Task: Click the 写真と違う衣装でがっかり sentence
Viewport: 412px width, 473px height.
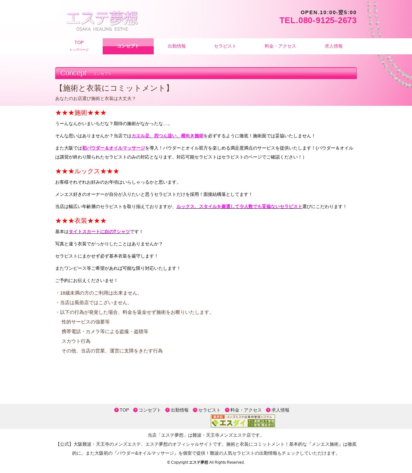Action: pyautogui.click(x=109, y=244)
